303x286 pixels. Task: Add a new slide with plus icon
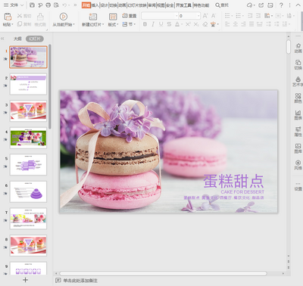pos(25,280)
